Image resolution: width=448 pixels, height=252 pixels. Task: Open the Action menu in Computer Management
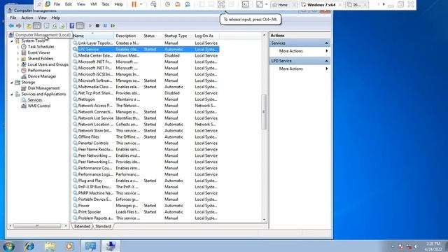[27, 17]
